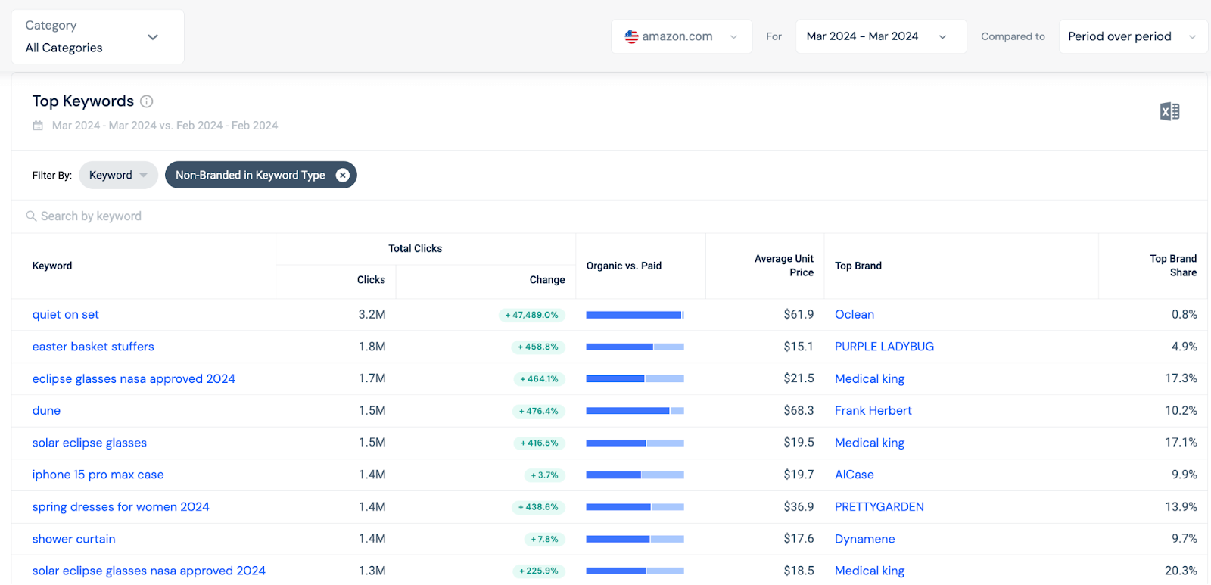Click organic vs paid bar for 'dune'
The height and width of the screenshot is (585, 1211).
click(x=635, y=411)
